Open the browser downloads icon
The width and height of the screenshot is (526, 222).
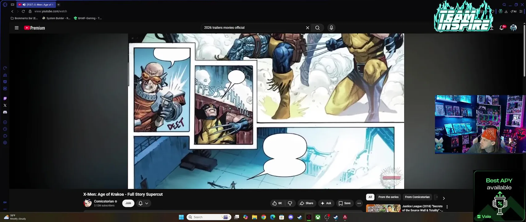(506, 11)
